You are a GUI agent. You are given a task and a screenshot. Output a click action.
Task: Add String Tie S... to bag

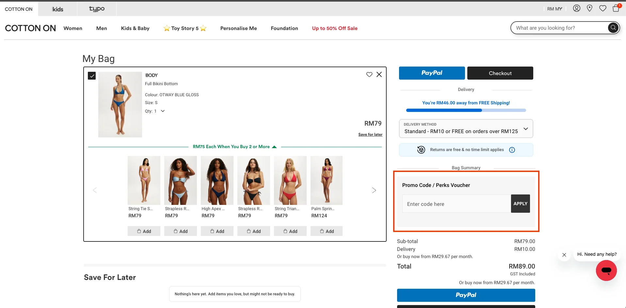144,231
